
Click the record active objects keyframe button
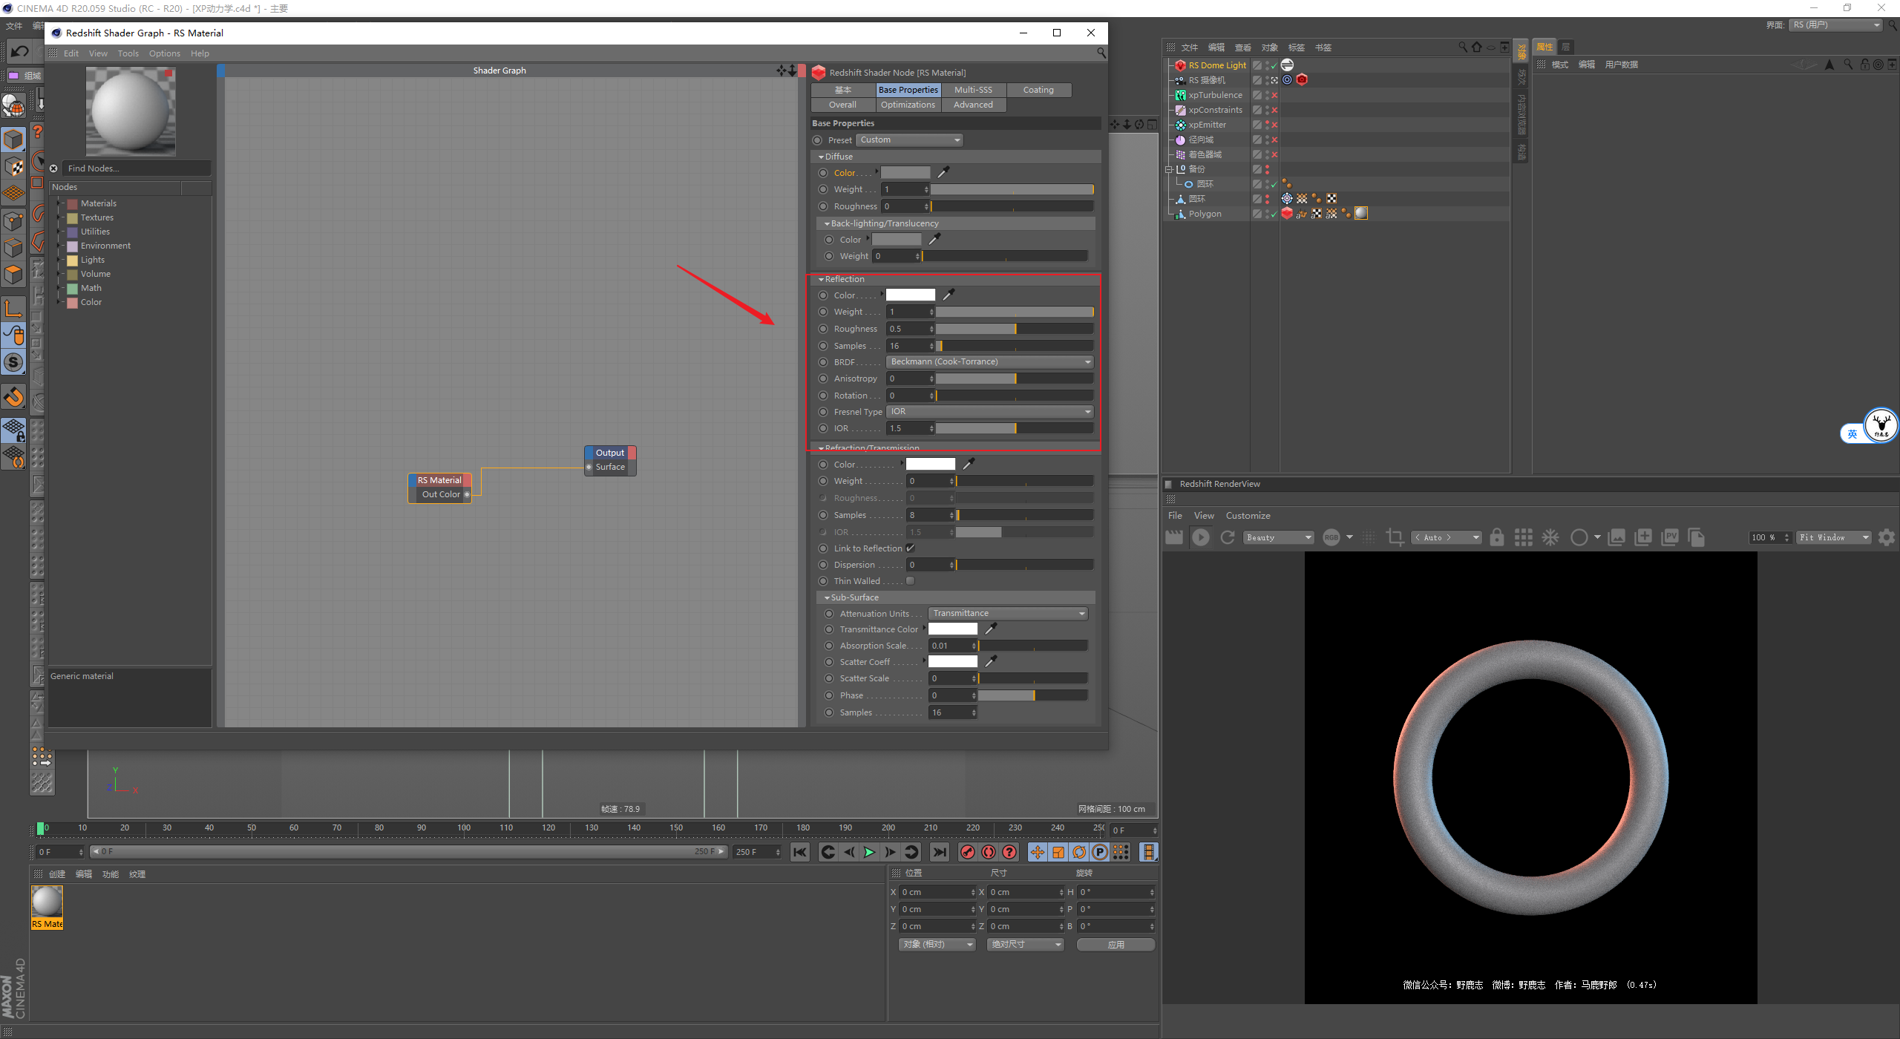coord(967,852)
